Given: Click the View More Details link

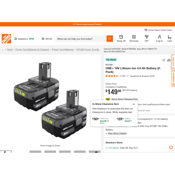Looking at the screenshot, I should point(117,133).
